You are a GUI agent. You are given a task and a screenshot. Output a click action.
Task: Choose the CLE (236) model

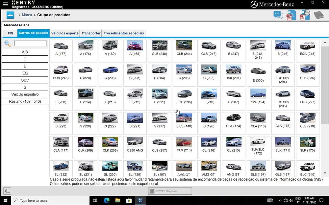(308, 75)
